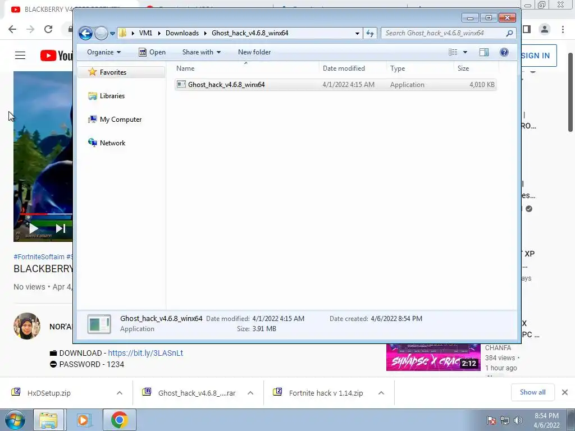
Task: Open the More options view dropdown arrow
Action: tap(465, 52)
